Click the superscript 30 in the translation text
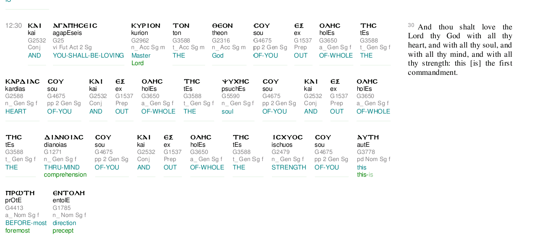538x241 pixels. coord(411,25)
